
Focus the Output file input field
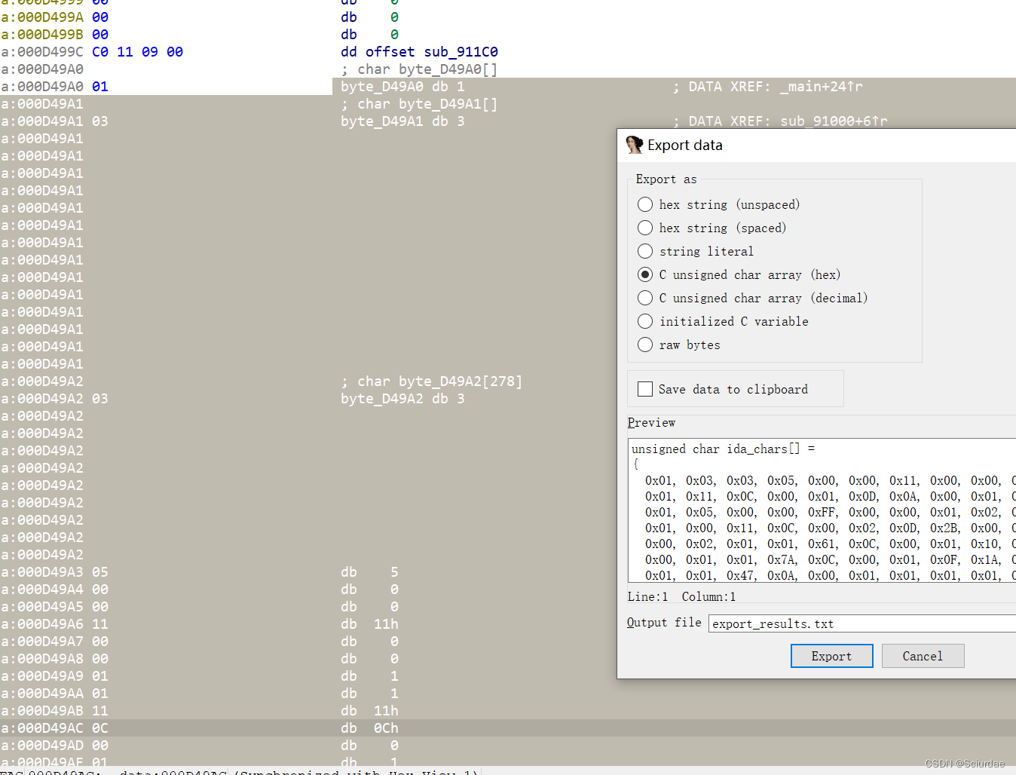[862, 623]
